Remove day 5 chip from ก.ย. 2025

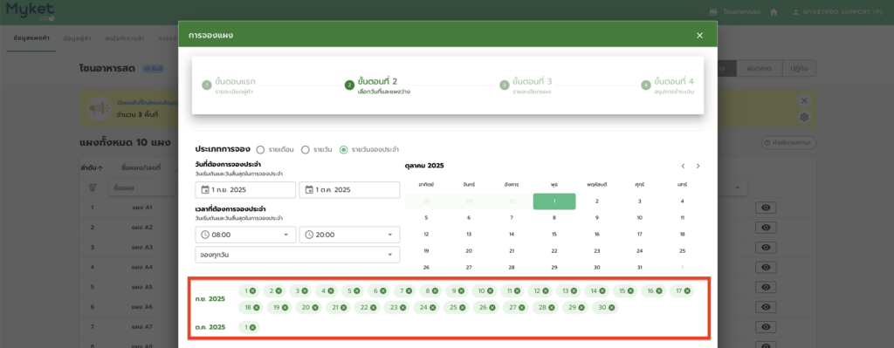[357, 291]
